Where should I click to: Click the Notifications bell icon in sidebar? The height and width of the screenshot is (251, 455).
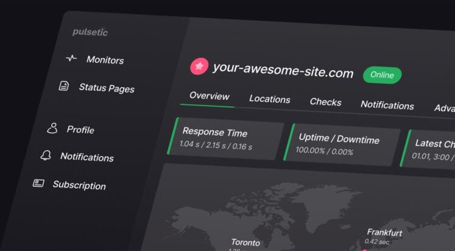pos(46,155)
